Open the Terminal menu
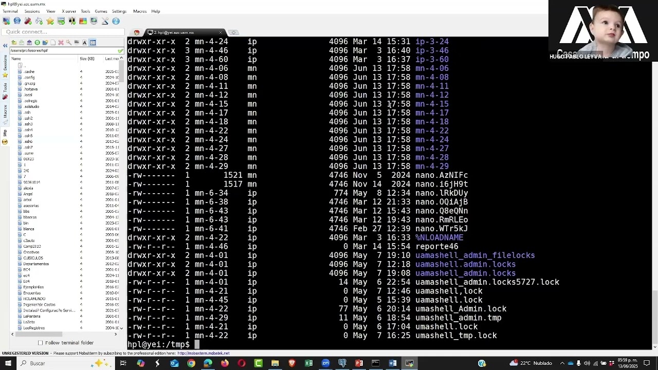658x370 pixels. (x=10, y=11)
